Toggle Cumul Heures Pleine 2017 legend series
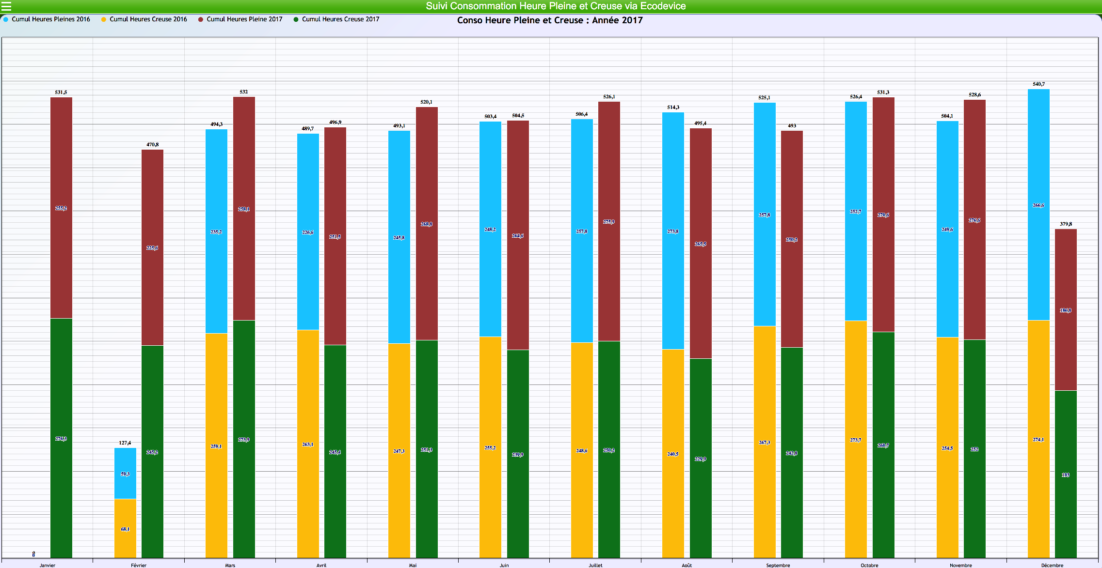The height and width of the screenshot is (568, 1102). (x=240, y=19)
